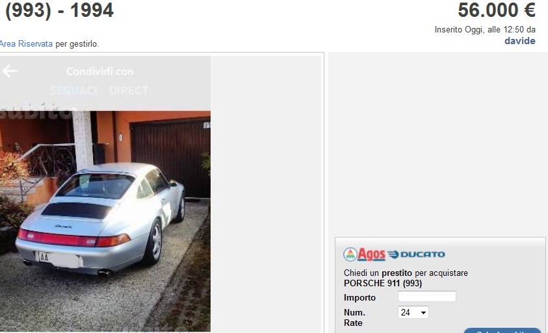Click the (993) - 1994 listing title
The image size is (548, 333).
pyautogui.click(x=59, y=10)
